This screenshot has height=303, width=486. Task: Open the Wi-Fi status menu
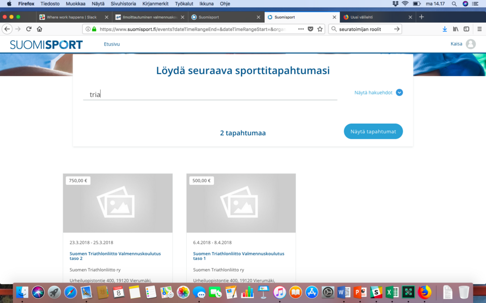coord(405,4)
